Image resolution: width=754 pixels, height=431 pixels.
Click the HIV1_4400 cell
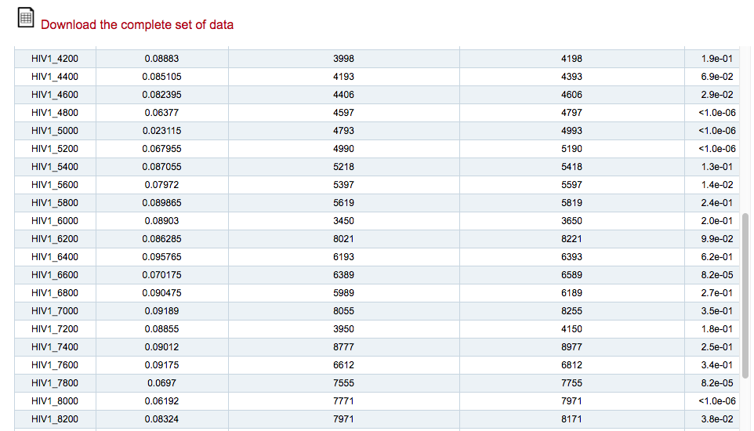click(55, 77)
